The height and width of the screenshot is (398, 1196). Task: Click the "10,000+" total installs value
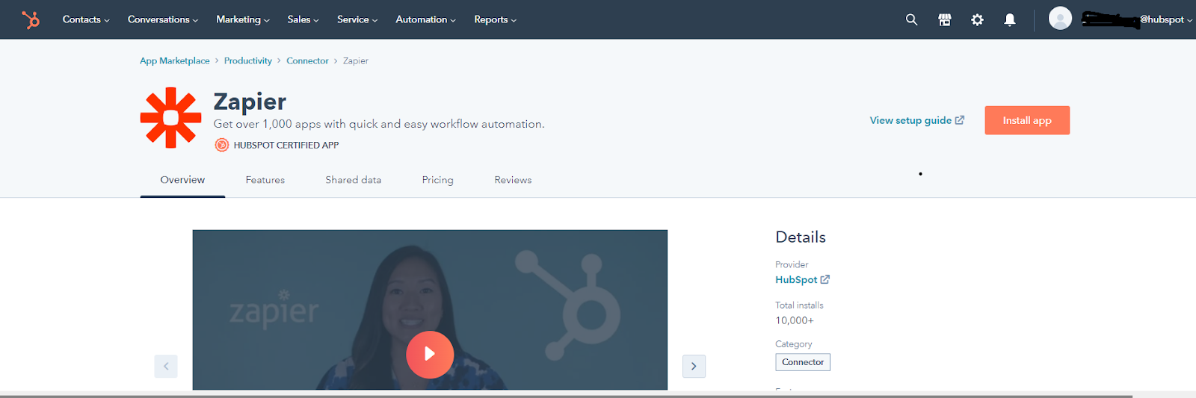pyautogui.click(x=795, y=320)
